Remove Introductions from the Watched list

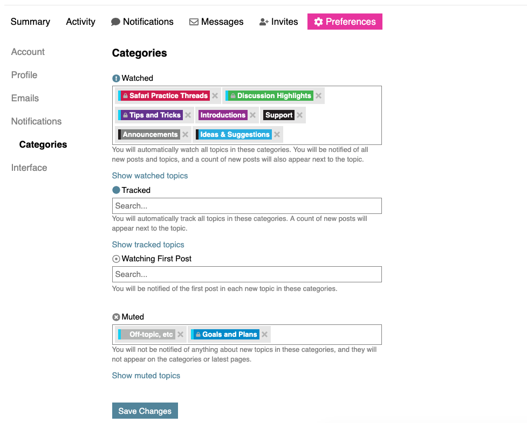(252, 115)
